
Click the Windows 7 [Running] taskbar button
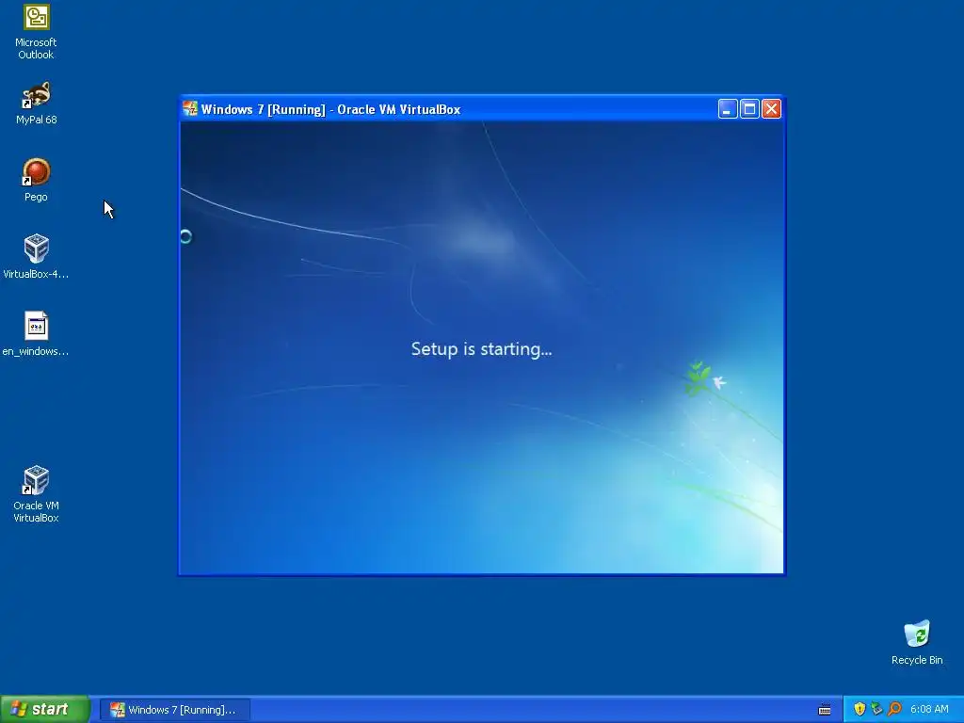point(174,710)
